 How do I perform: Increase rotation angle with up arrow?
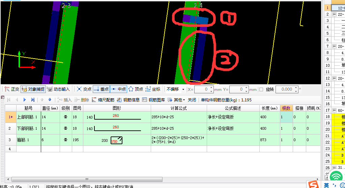coord(296,88)
